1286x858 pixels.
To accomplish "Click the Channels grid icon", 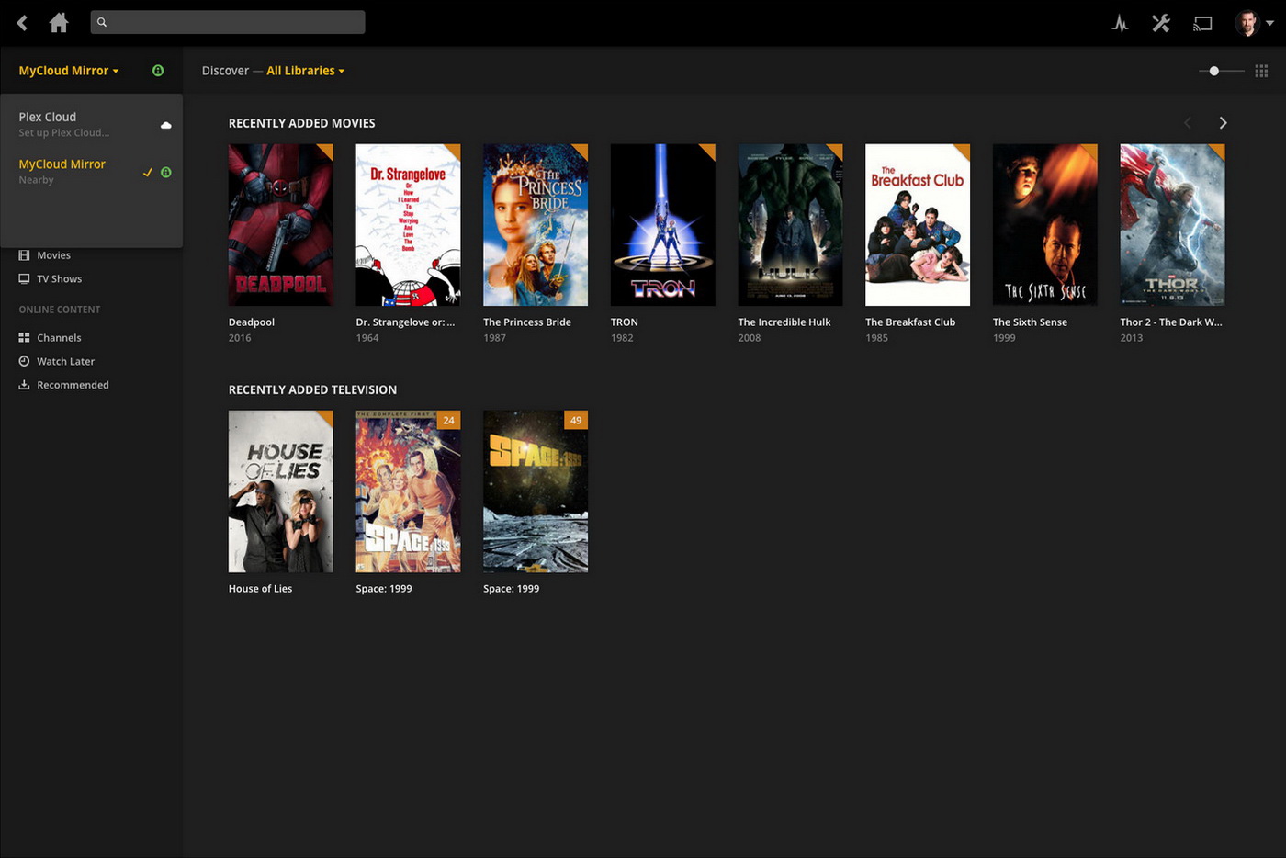I will 24,338.
